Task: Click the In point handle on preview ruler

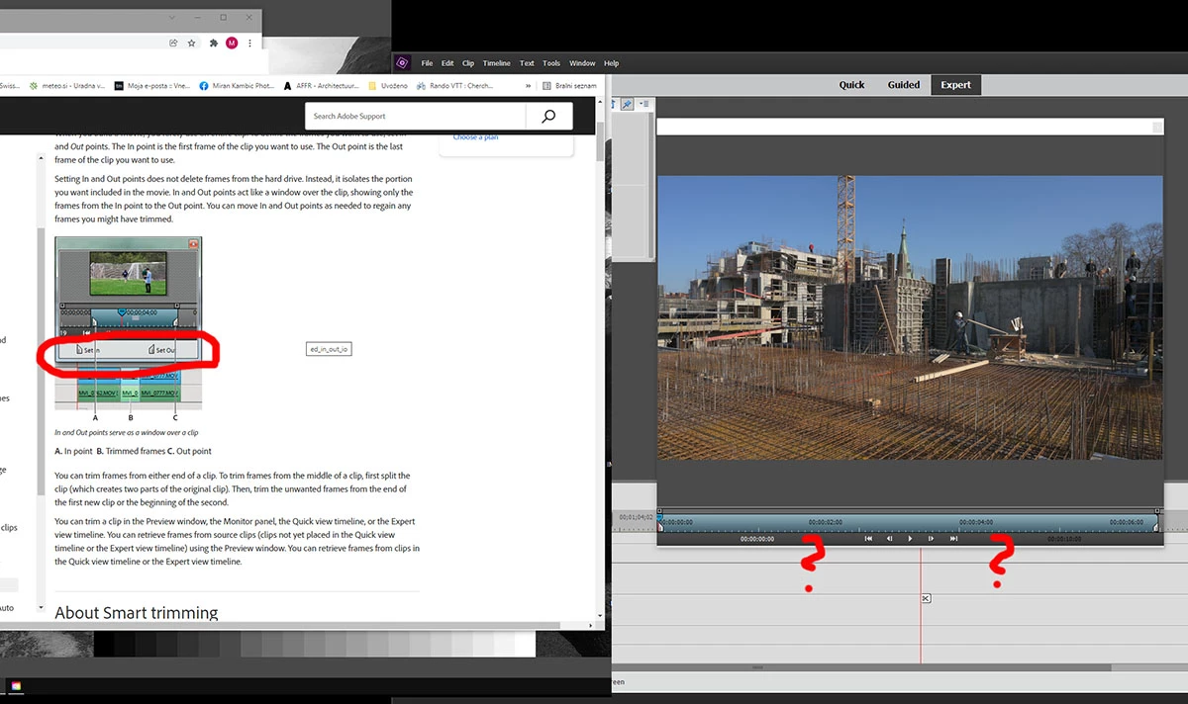Action: point(660,528)
